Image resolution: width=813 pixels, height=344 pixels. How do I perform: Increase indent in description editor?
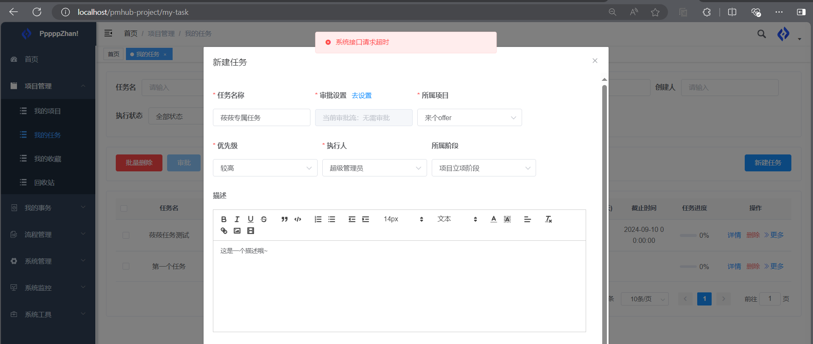(x=366, y=219)
